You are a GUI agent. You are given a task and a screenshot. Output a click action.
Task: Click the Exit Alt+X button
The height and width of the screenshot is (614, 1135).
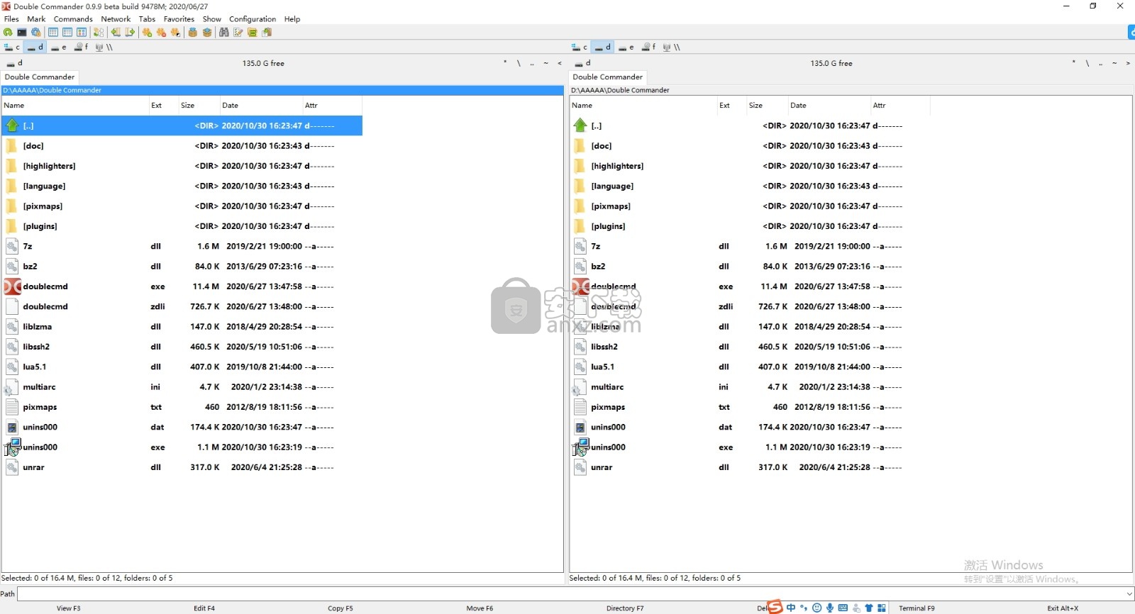point(1063,608)
